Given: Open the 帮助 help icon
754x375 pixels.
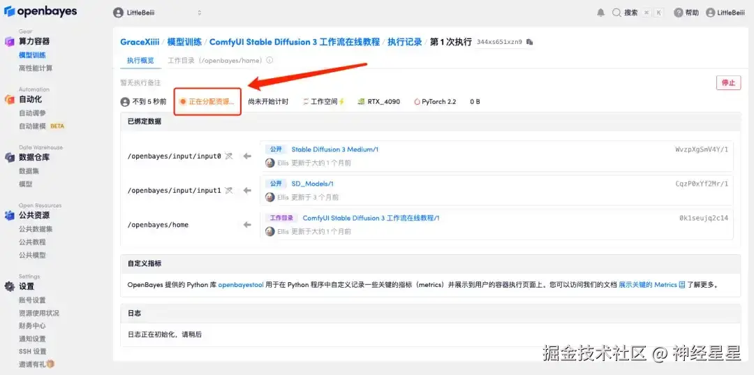Looking at the screenshot, I should [x=678, y=13].
